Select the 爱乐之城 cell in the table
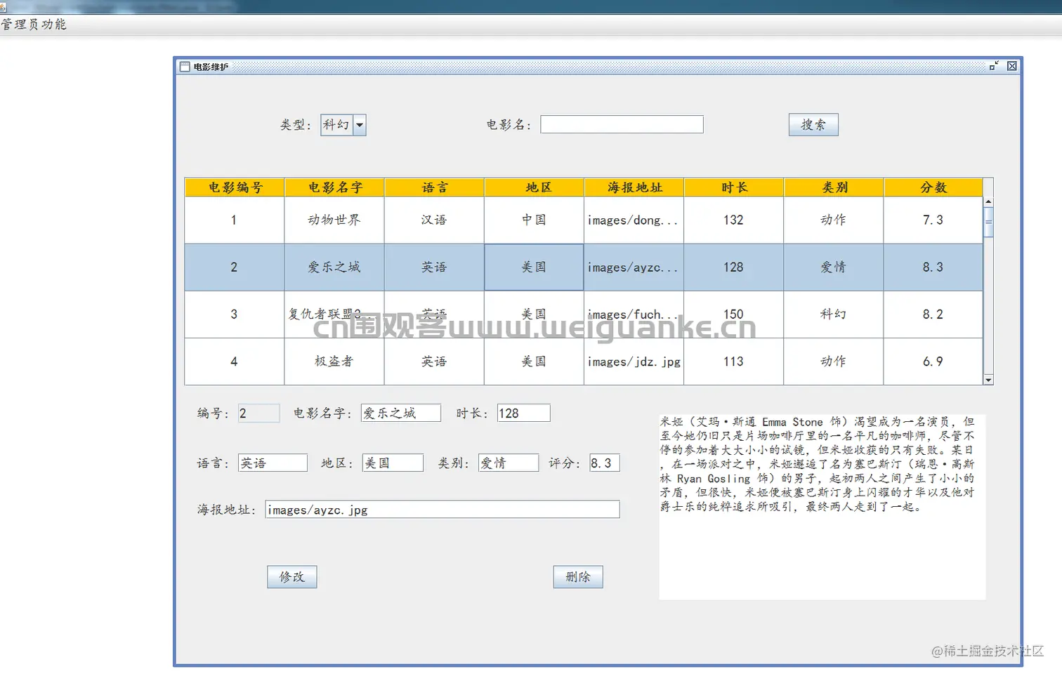The width and height of the screenshot is (1062, 676). coord(334,267)
